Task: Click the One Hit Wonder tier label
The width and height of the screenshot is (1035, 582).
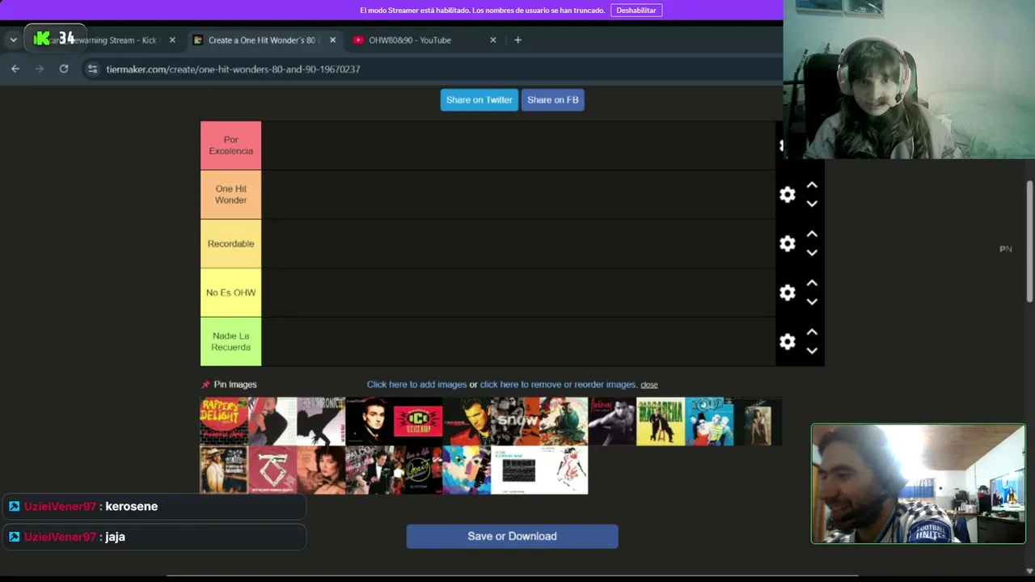Action: [230, 195]
